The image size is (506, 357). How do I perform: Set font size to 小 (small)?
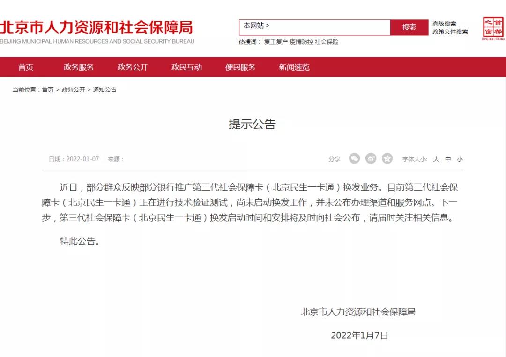click(x=460, y=159)
